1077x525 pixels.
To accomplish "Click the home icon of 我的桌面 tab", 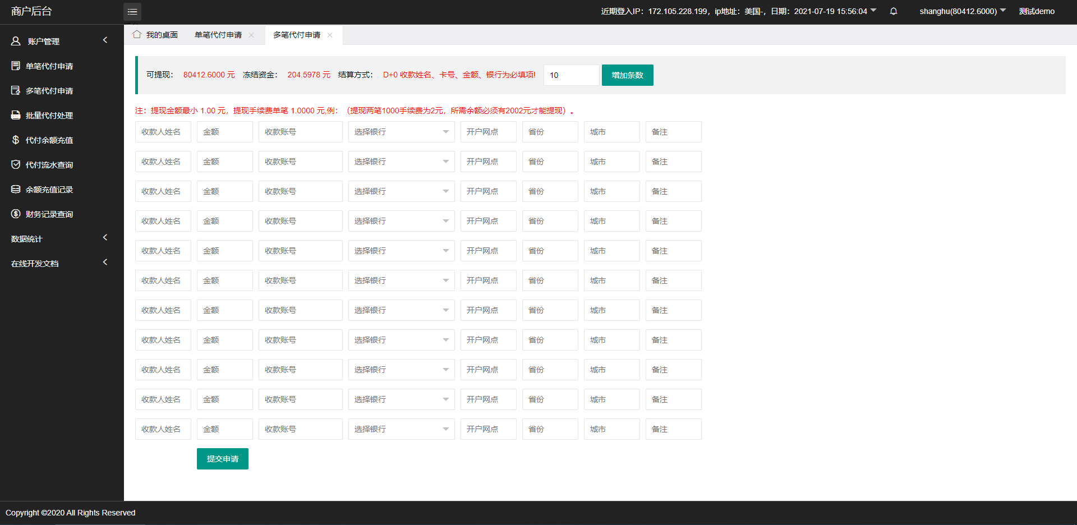I will 137,35.
